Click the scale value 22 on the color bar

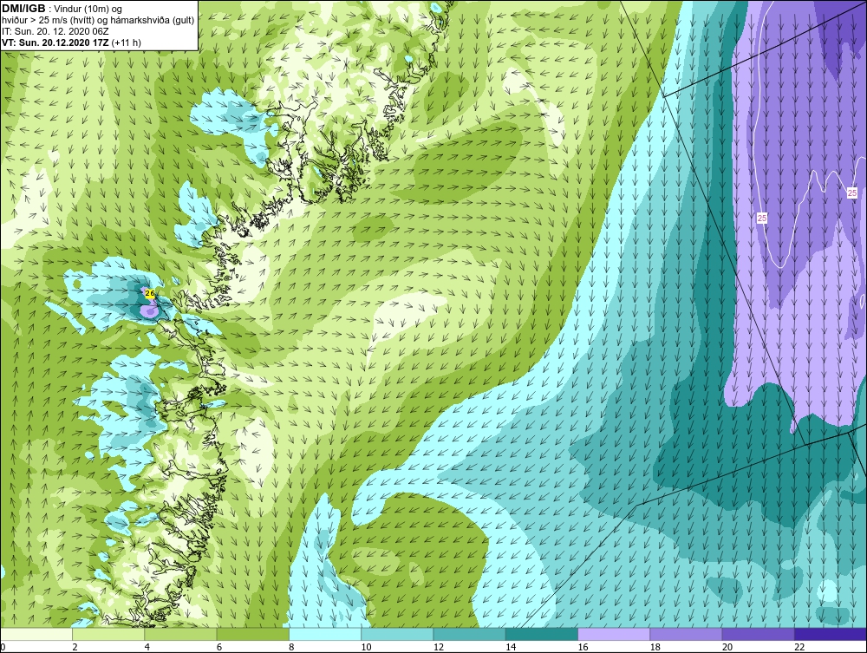800,648
